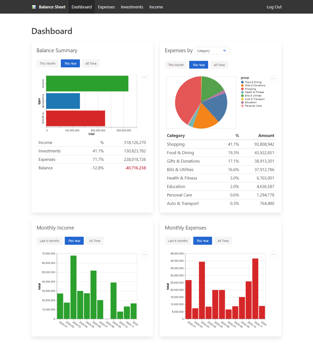Viewport: 313px width, 349px height.
Task: Expand the Expenses by Category dropdown
Action: tap(212, 51)
